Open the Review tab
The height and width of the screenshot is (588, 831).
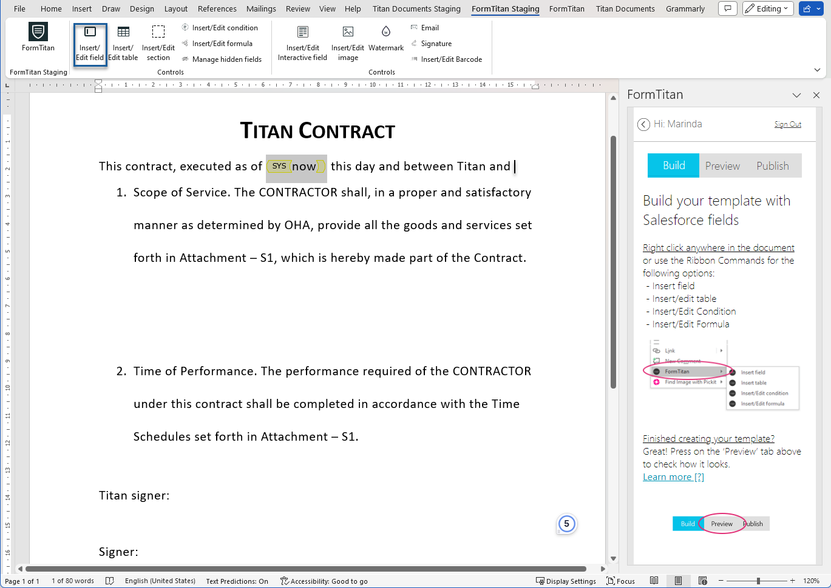click(x=298, y=8)
